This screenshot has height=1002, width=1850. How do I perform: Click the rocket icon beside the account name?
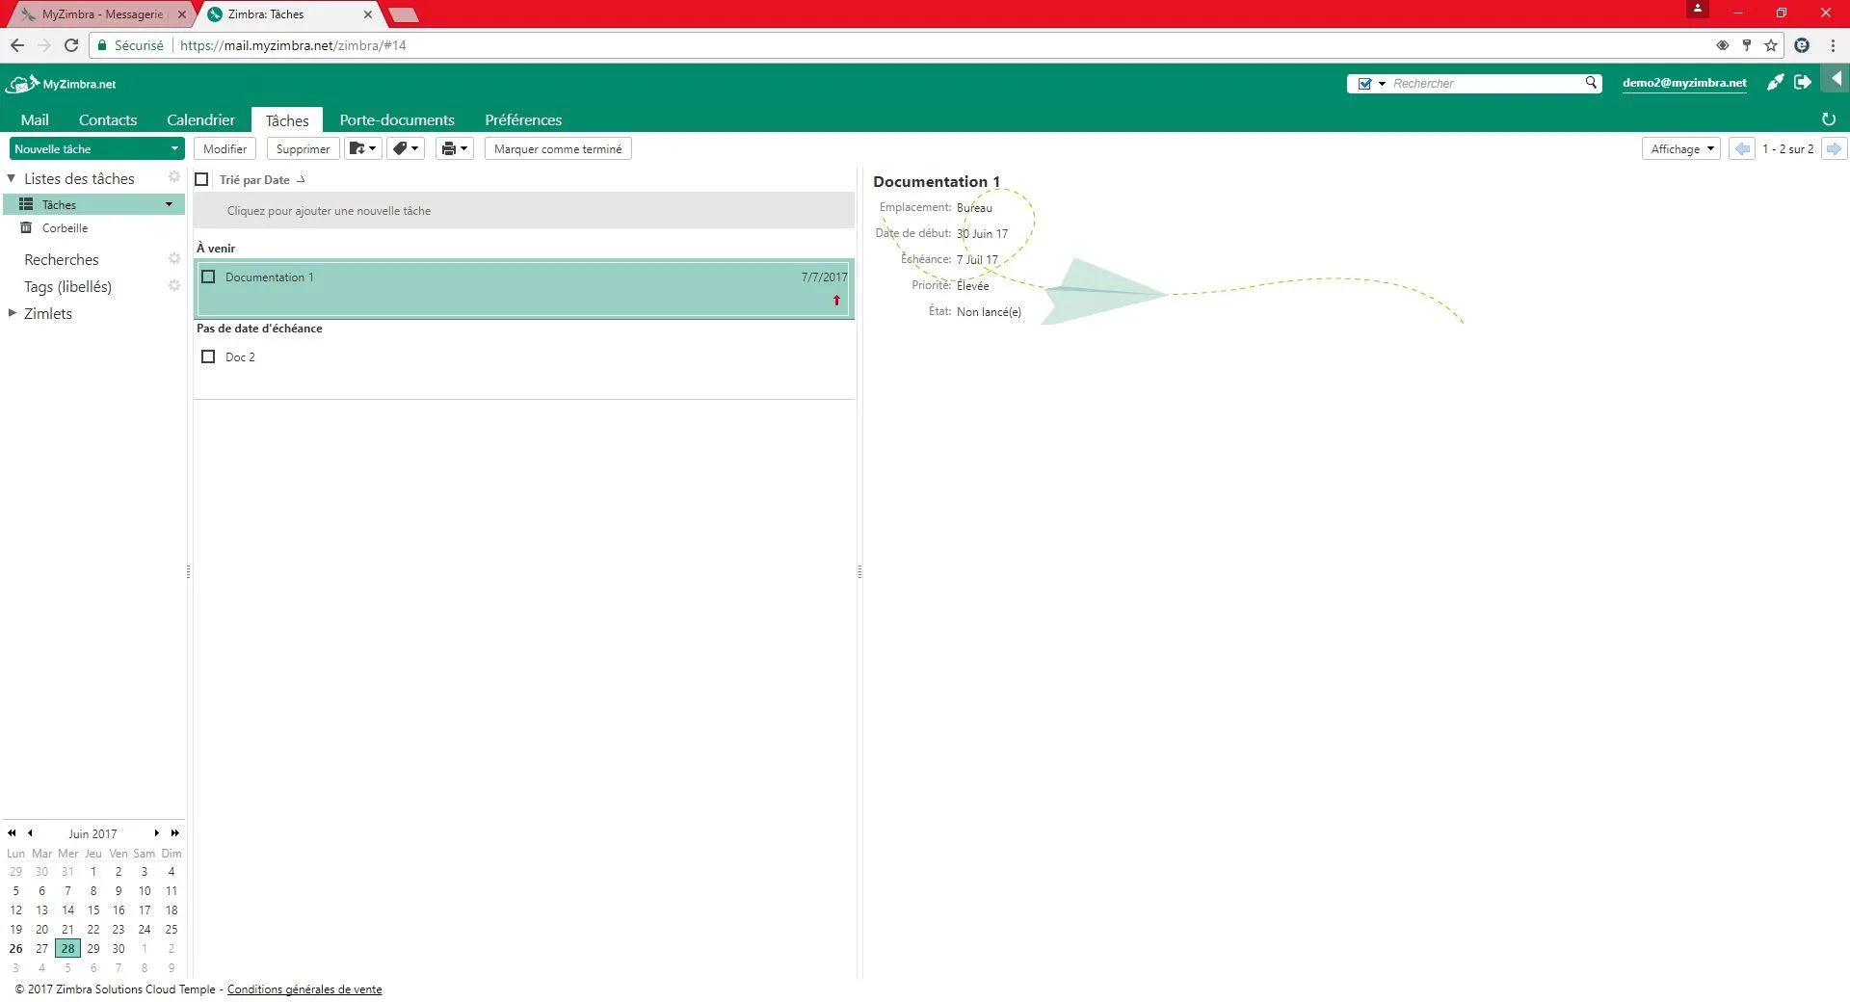(x=1775, y=83)
